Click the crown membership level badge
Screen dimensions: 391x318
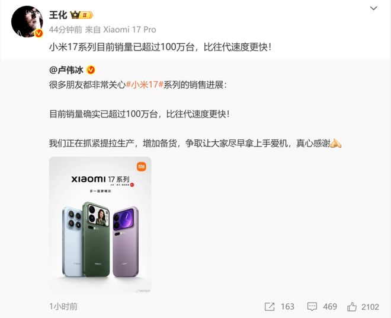82,15
